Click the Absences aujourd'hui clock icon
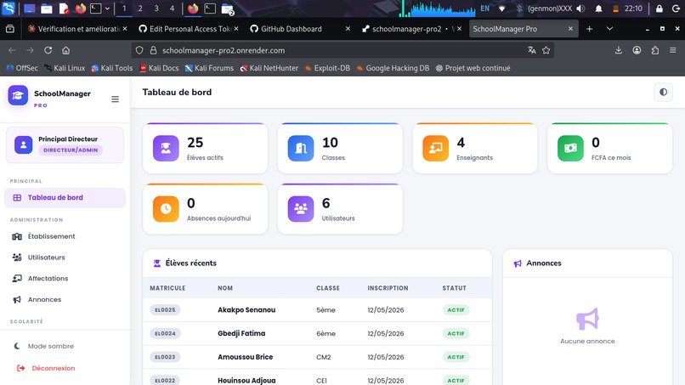The width and height of the screenshot is (685, 385). (x=166, y=209)
